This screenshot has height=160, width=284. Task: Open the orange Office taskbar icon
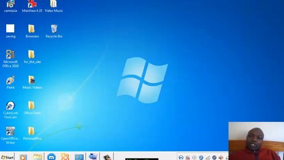[x=65, y=157]
